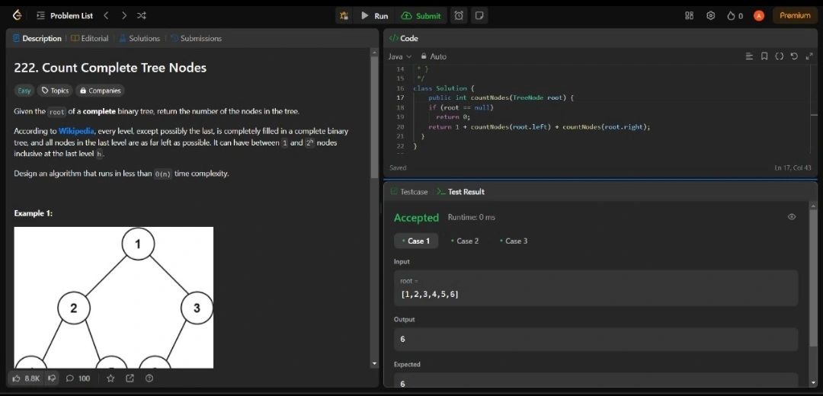The image size is (823, 396).
Task: Click the Premium button
Action: coord(795,16)
